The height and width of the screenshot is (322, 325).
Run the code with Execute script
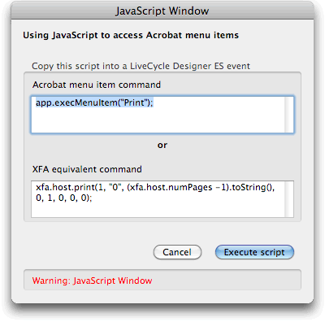pyautogui.click(x=254, y=252)
